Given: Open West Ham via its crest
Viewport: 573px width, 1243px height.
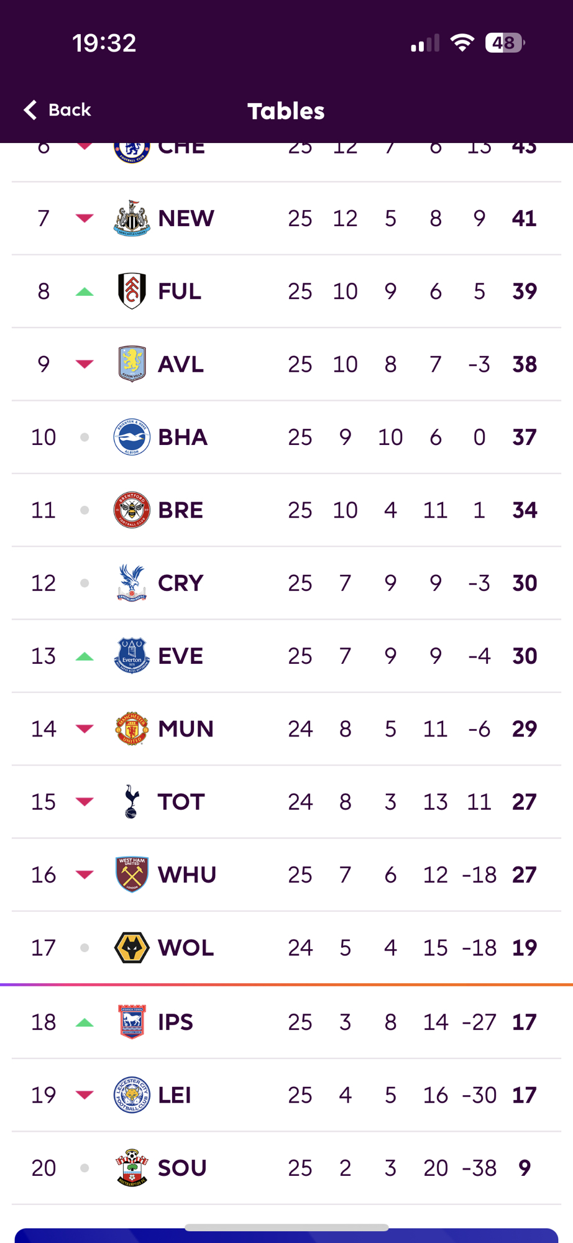Looking at the screenshot, I should [x=132, y=874].
